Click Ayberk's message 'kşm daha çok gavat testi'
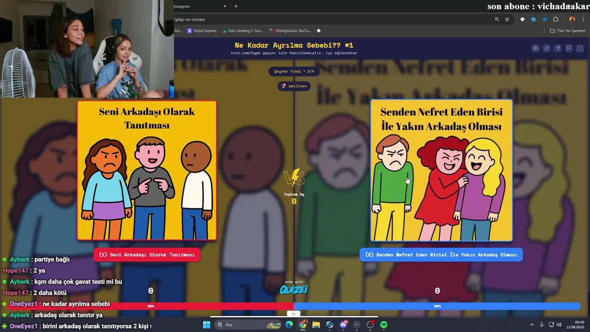590x332 pixels. point(78,282)
